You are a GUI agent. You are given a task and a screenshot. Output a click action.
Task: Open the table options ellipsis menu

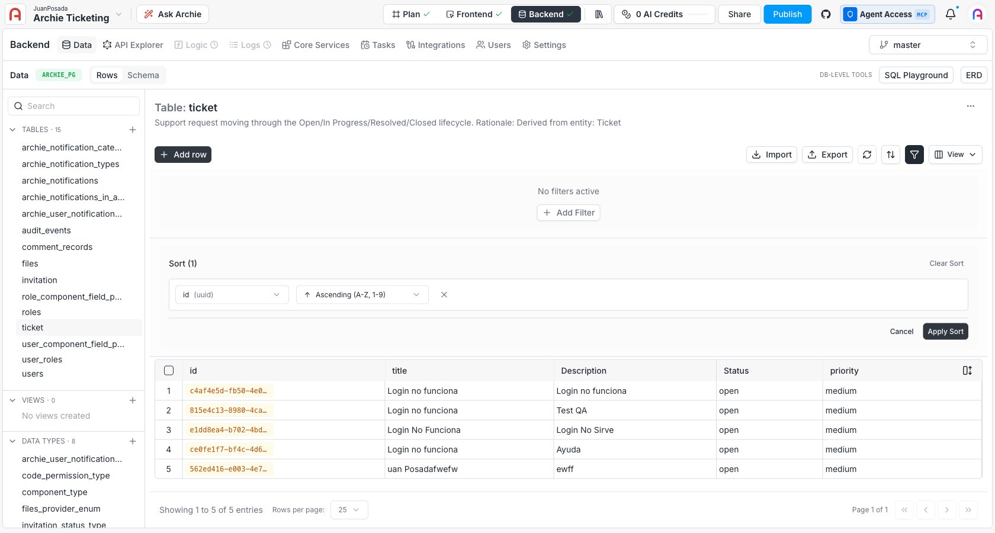[971, 106]
